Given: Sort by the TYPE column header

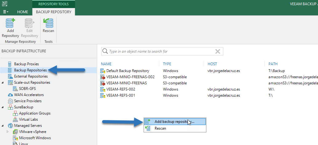Looking at the screenshot, I should click(167, 64).
